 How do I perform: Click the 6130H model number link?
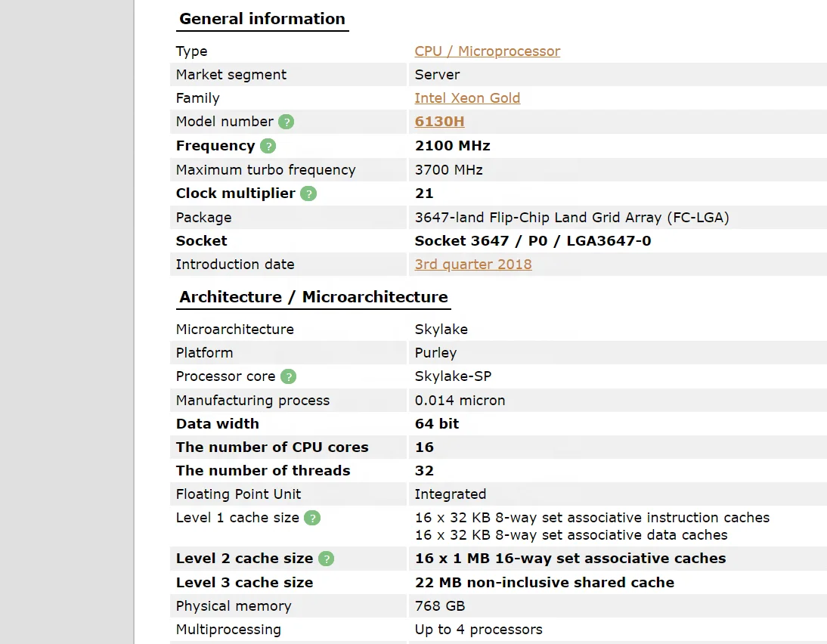439,121
